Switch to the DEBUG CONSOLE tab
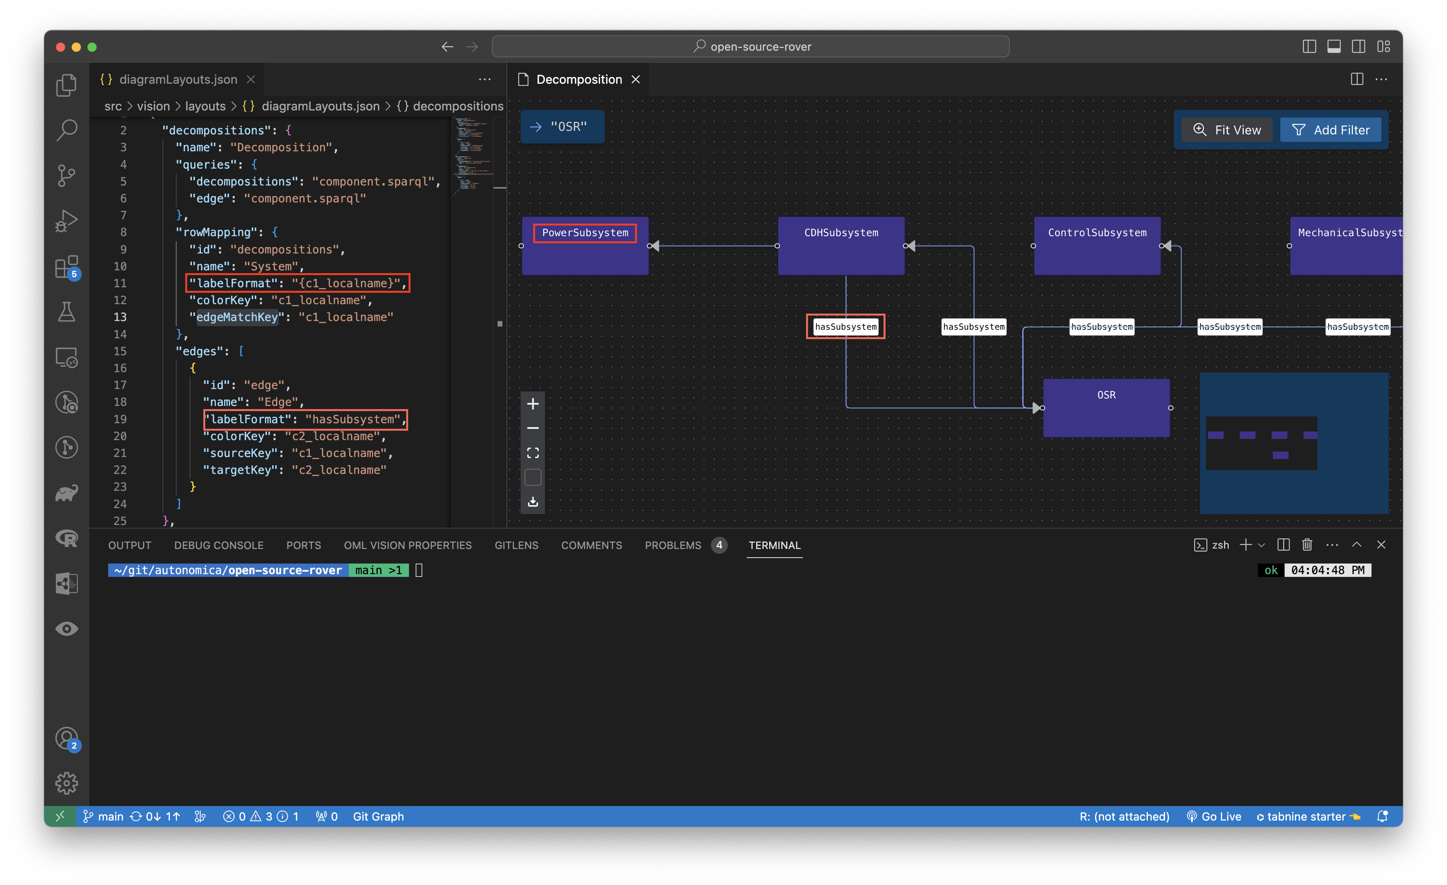This screenshot has height=885, width=1447. [219, 545]
